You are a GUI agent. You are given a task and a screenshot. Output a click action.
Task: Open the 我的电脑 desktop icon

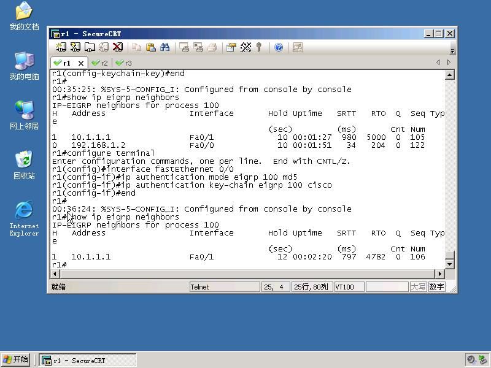tap(24, 66)
